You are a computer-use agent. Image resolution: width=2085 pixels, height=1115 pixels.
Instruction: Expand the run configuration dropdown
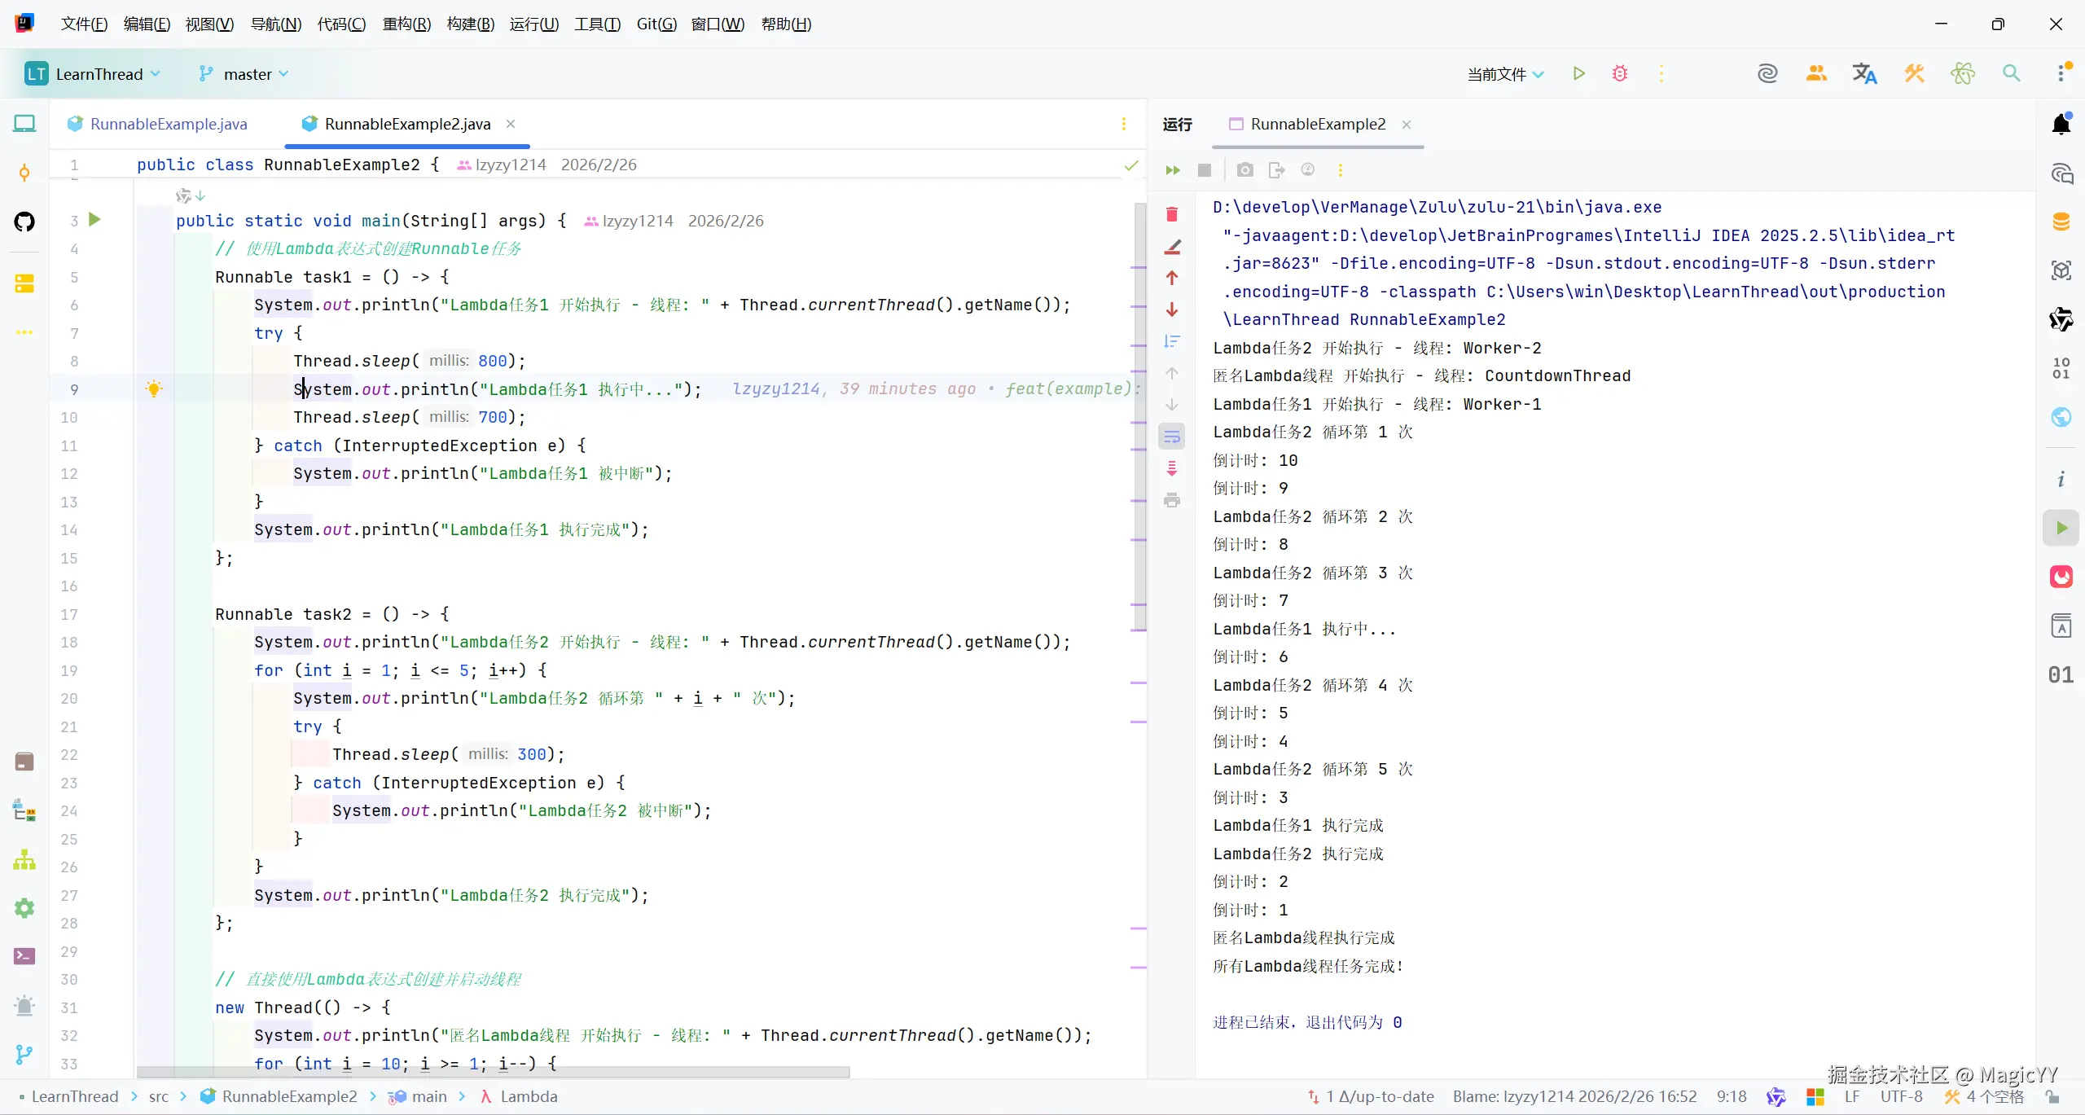pyautogui.click(x=1505, y=74)
